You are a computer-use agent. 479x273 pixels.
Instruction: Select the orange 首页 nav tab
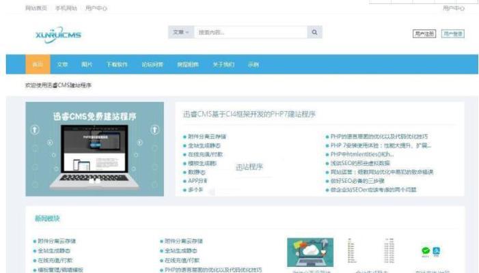pyautogui.click(x=38, y=64)
